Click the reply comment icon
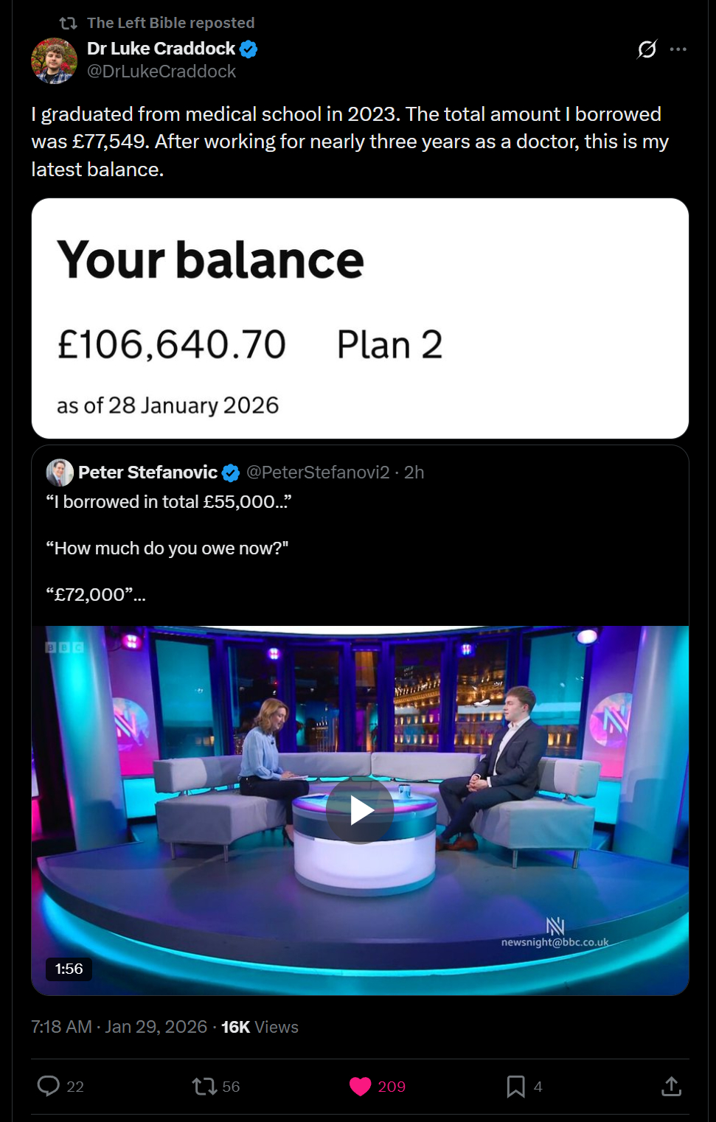This screenshot has width=716, height=1122. 49,1086
